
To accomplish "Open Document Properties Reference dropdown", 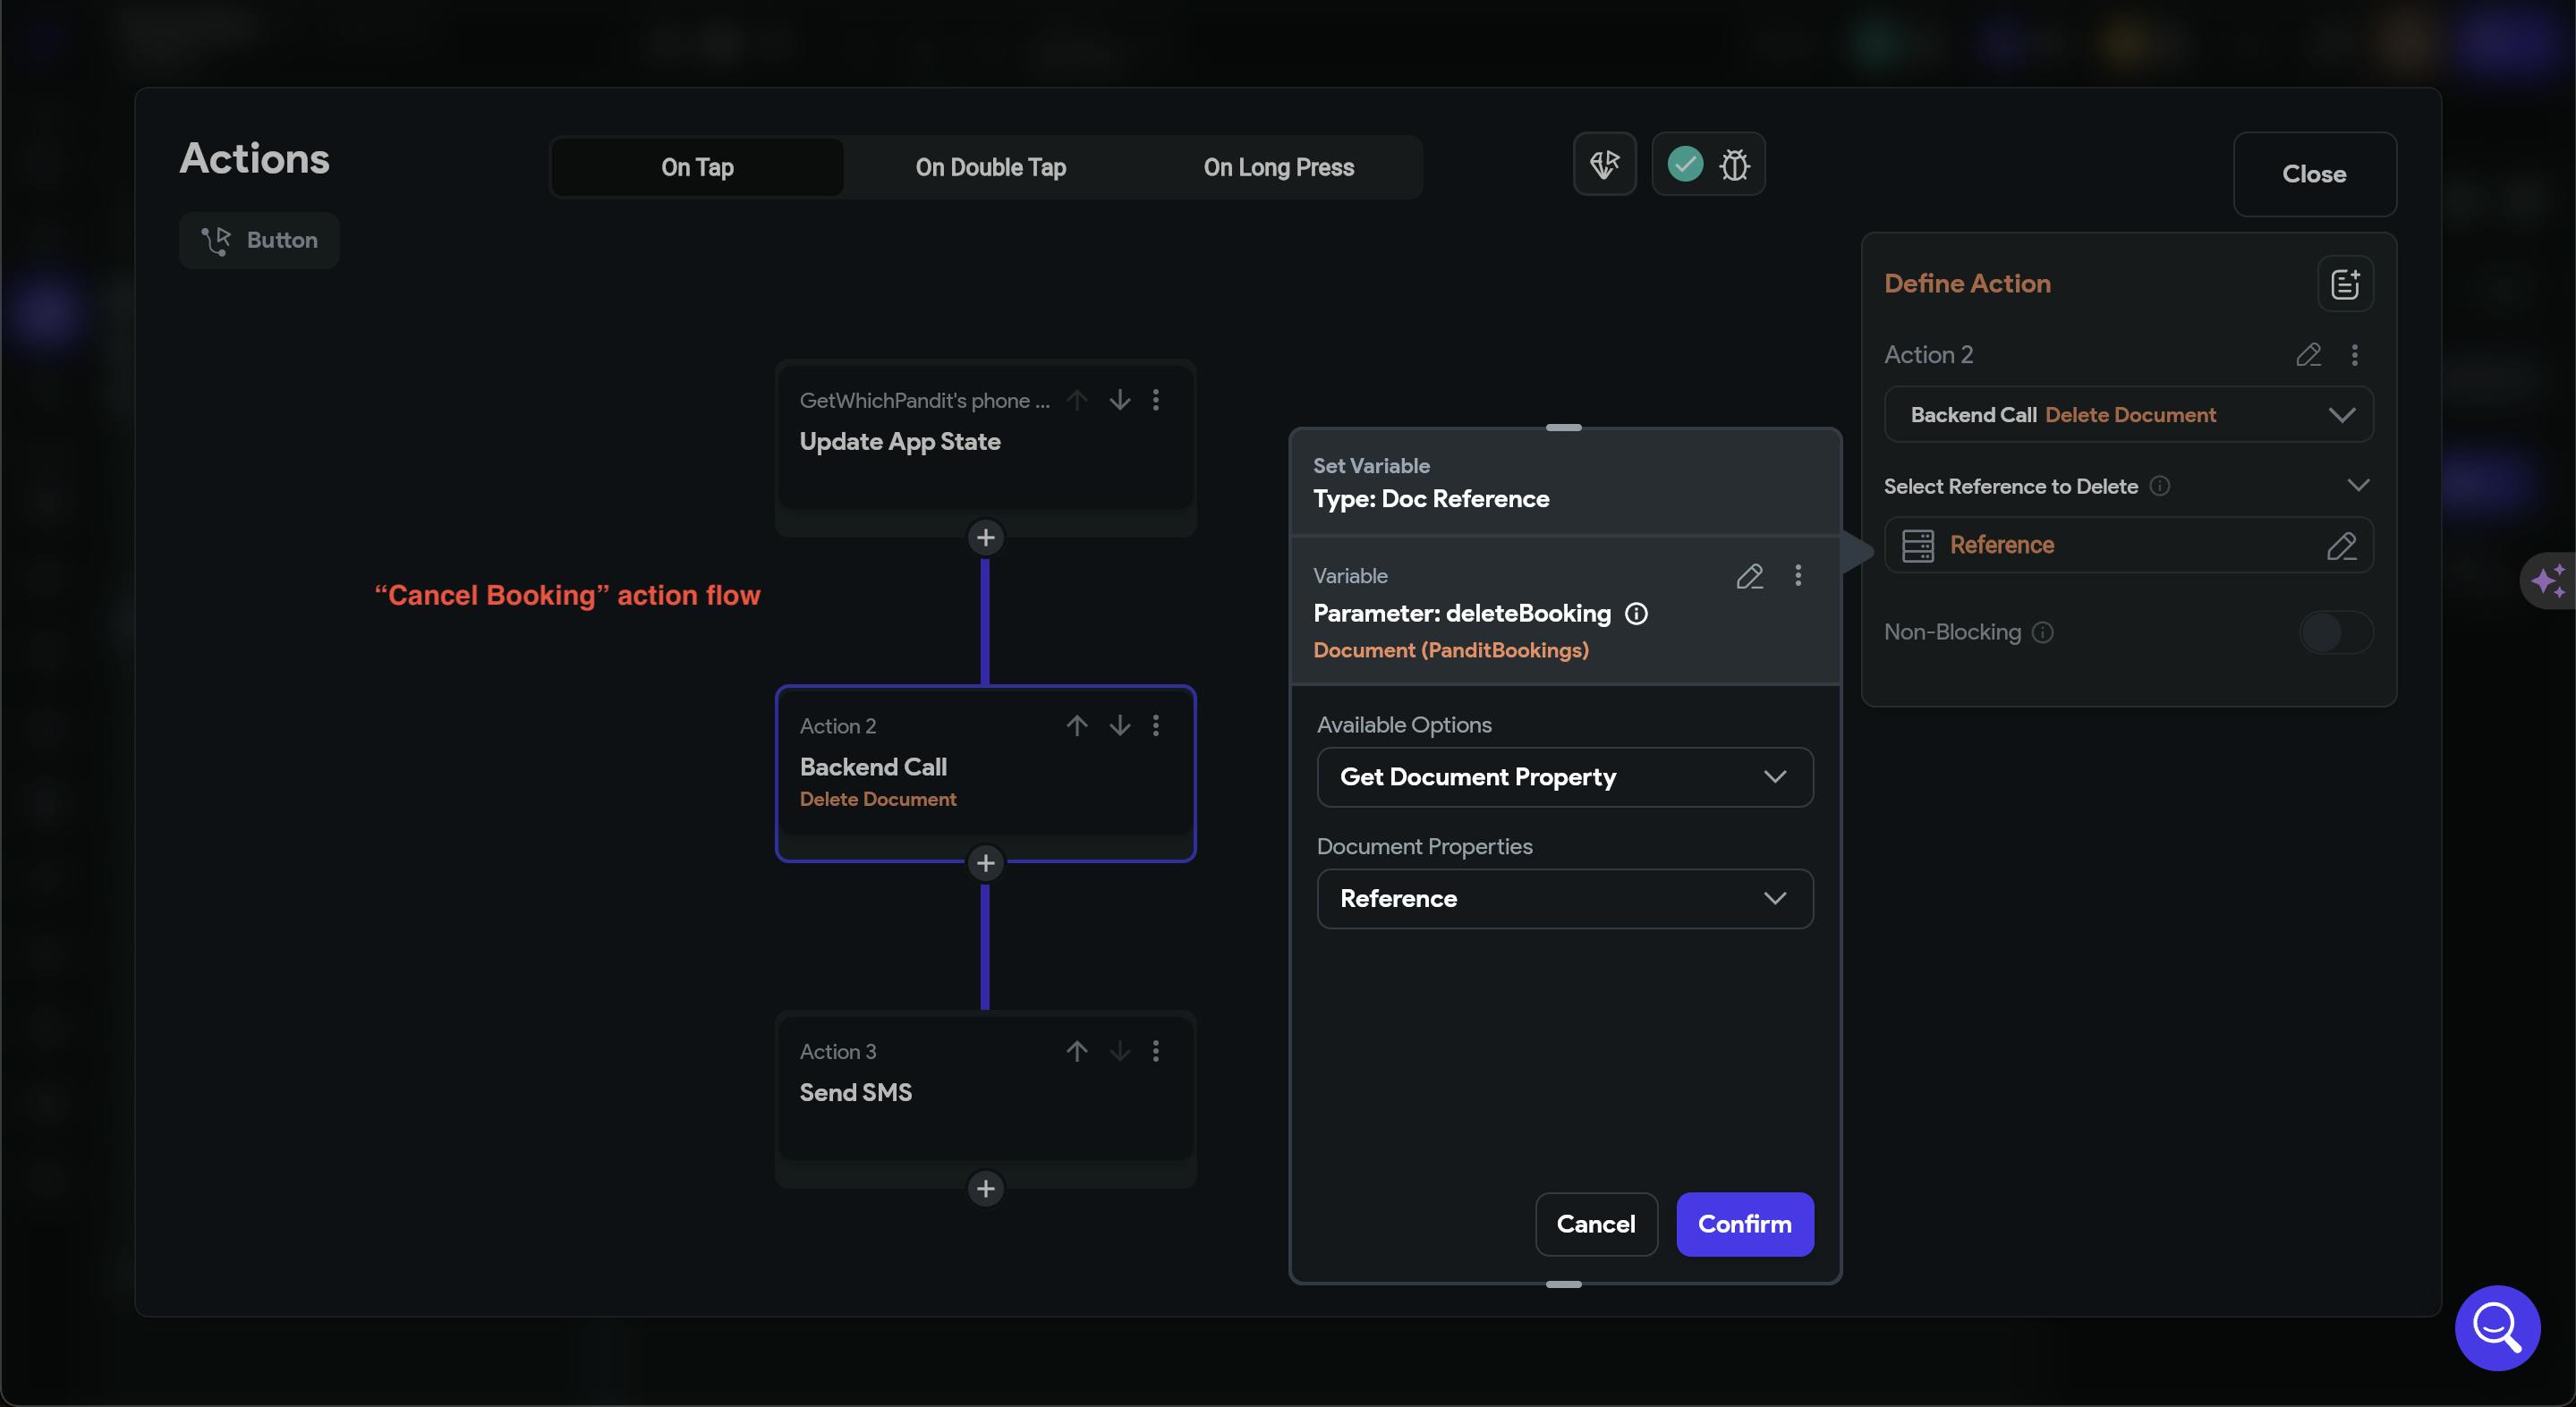I will click(x=1564, y=898).
